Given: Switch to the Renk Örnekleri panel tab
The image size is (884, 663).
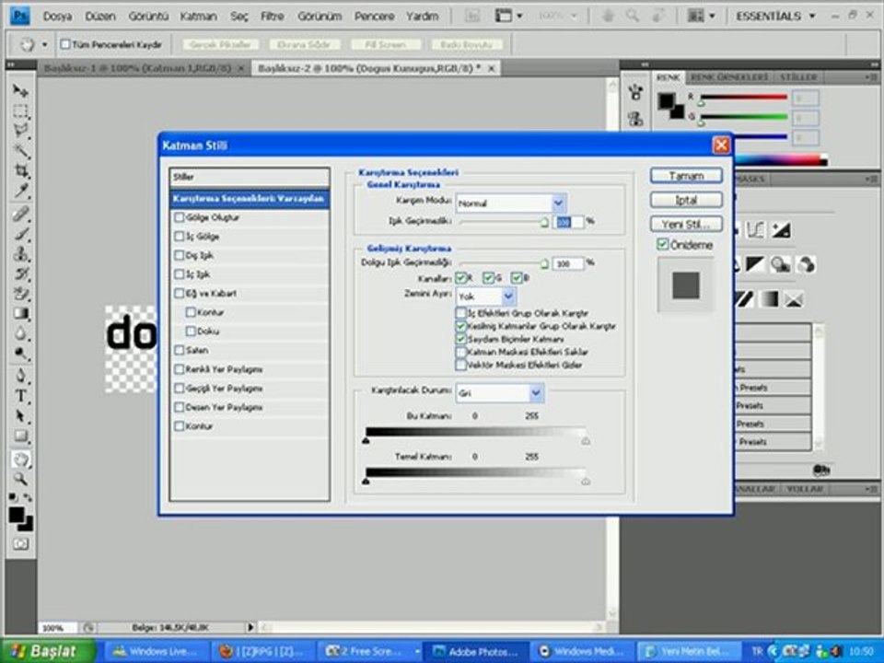Looking at the screenshot, I should (x=728, y=76).
